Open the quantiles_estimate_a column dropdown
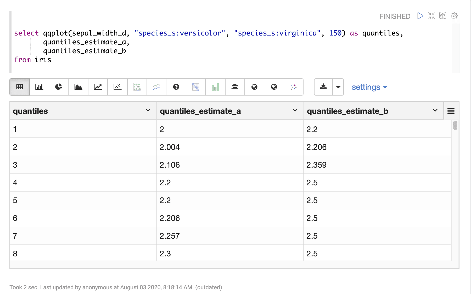 pos(295,110)
